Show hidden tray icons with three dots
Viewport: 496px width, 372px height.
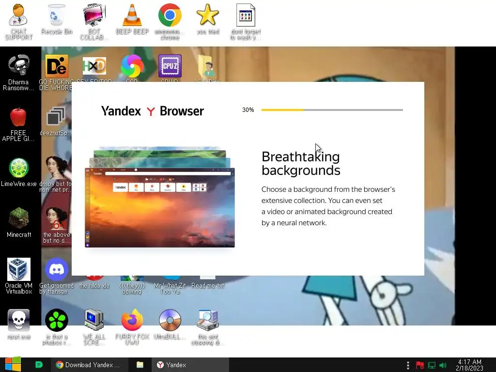coord(408,365)
